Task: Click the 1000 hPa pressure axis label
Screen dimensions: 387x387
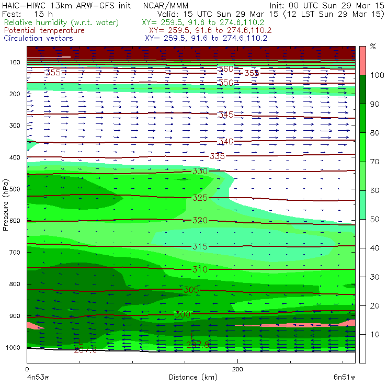Action: click(x=13, y=347)
